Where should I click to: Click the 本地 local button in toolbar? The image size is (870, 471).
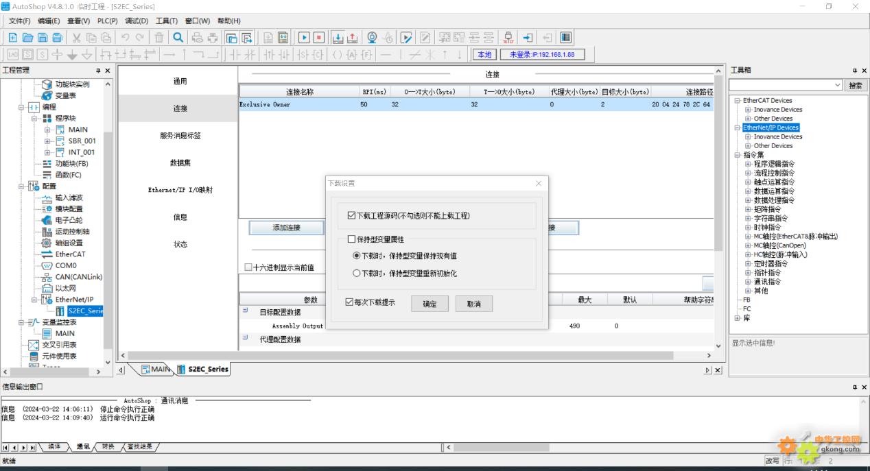coord(484,55)
